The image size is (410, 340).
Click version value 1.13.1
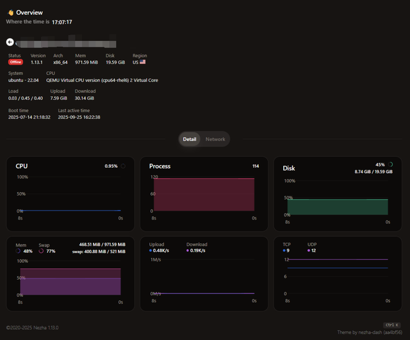pyautogui.click(x=37, y=62)
